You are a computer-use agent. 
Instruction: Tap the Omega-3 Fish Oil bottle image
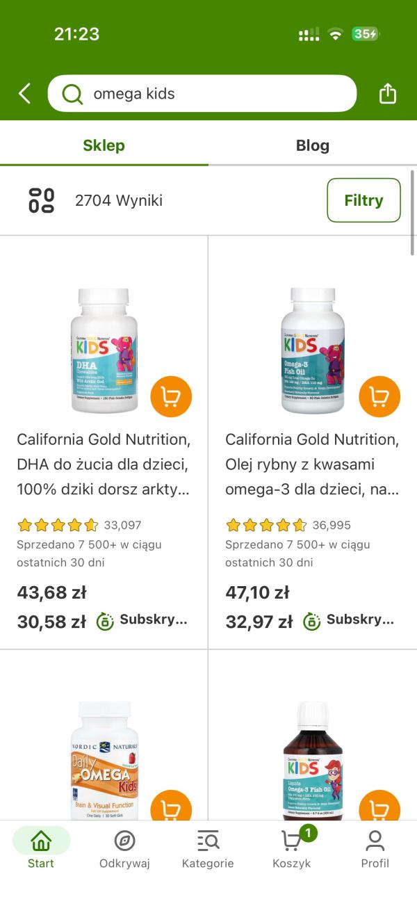point(312,350)
